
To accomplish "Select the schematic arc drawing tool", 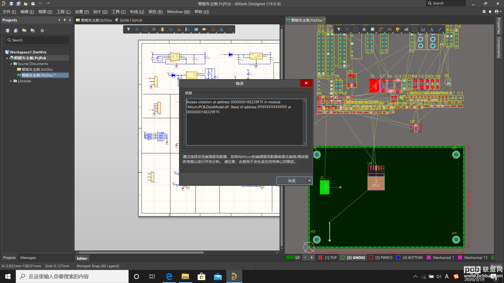I will point(230,29).
